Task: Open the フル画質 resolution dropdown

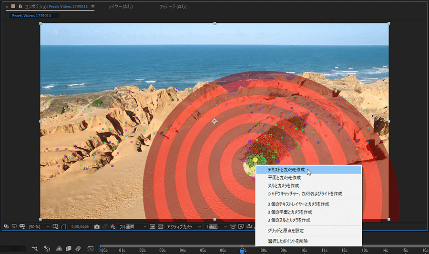Action: pyautogui.click(x=133, y=227)
